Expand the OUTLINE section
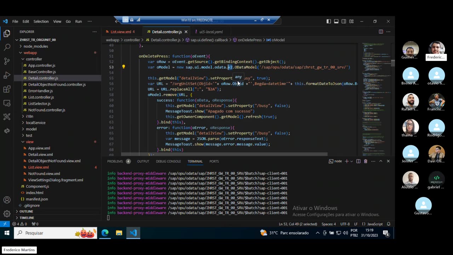Screen dimensions: 453x255 tap(57, 211)
